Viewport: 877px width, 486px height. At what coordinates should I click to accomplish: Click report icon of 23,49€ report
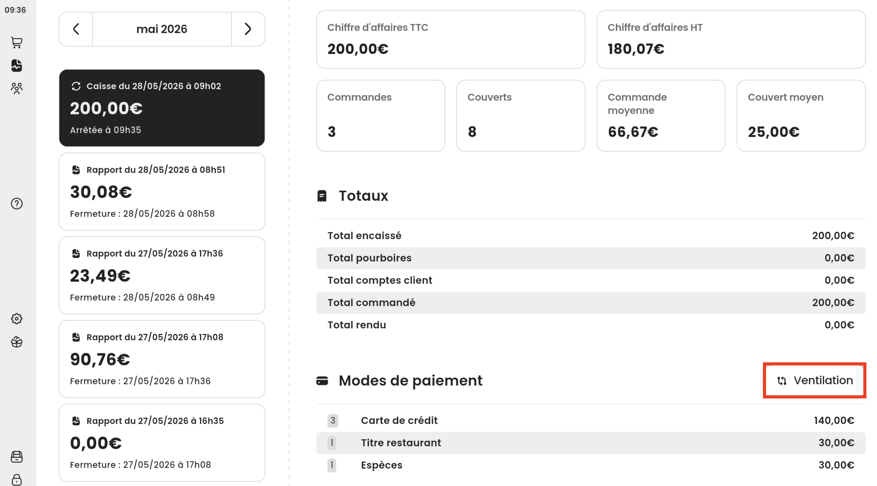click(x=76, y=254)
